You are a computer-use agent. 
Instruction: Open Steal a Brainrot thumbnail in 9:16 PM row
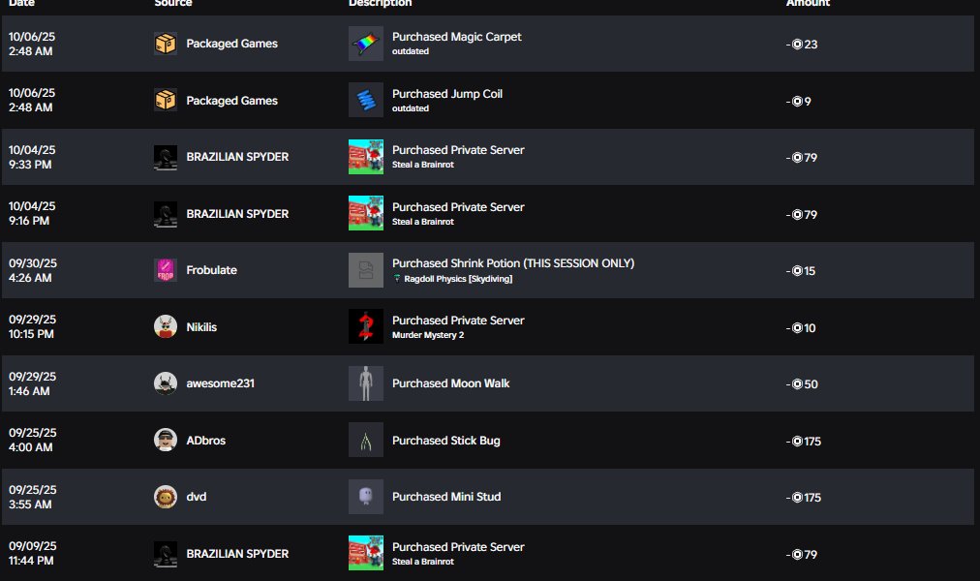[x=366, y=213]
